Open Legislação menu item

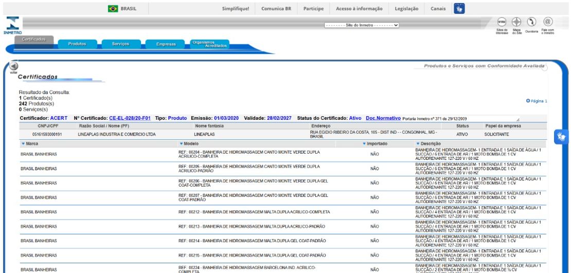tap(406, 9)
